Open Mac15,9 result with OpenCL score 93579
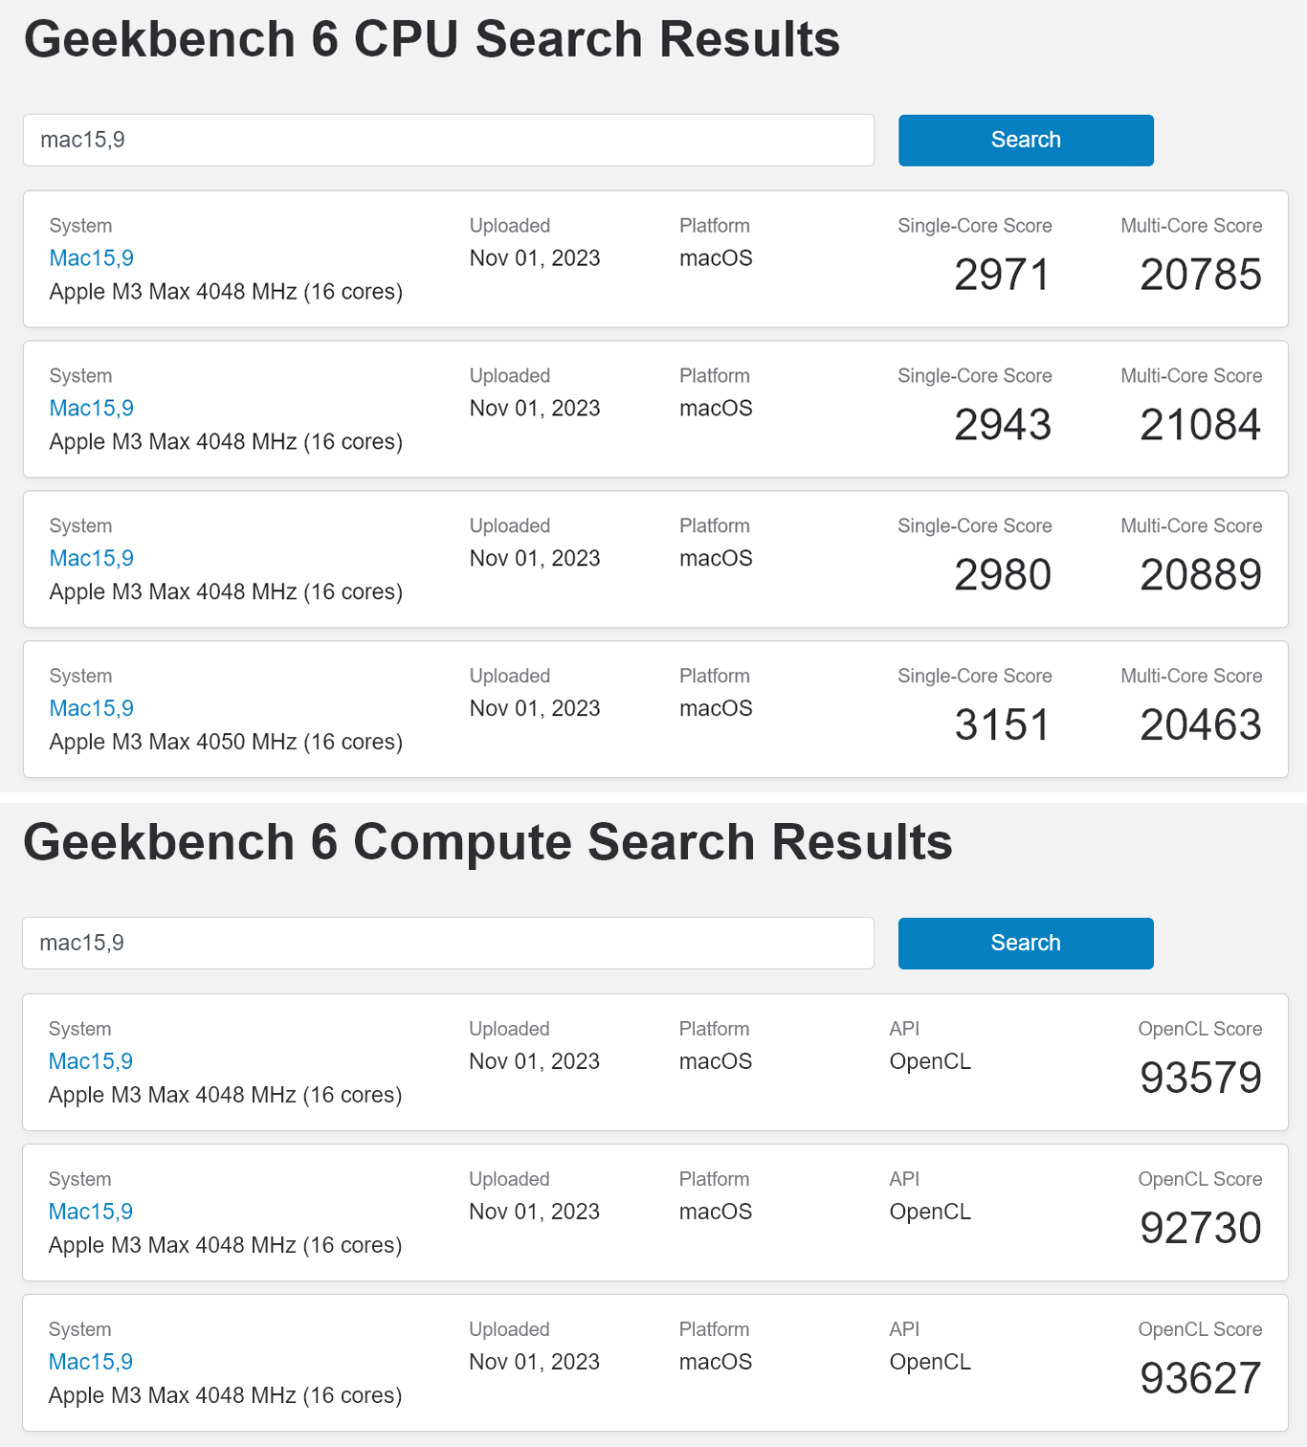The height and width of the screenshot is (1447, 1307). point(91,1061)
